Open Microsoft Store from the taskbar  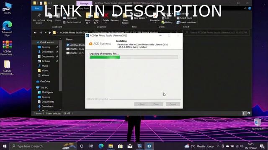[x=120, y=146]
